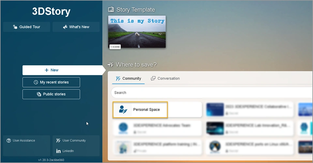Switch to the Community tab
Screen dimensions: 313x163
128,79
